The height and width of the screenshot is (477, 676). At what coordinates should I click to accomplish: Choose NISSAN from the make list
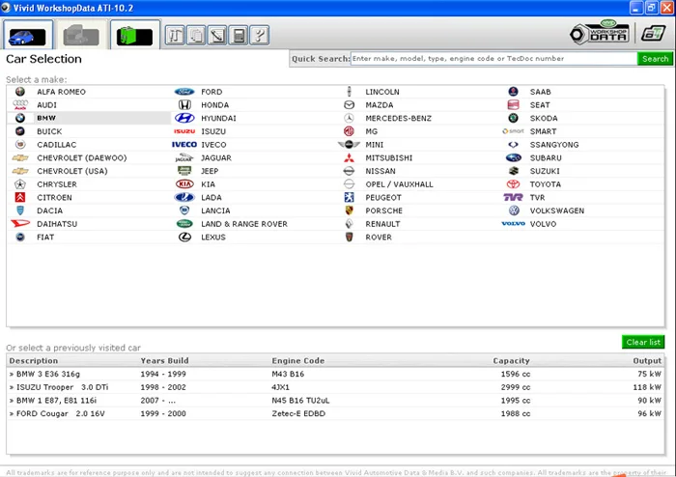pos(380,171)
